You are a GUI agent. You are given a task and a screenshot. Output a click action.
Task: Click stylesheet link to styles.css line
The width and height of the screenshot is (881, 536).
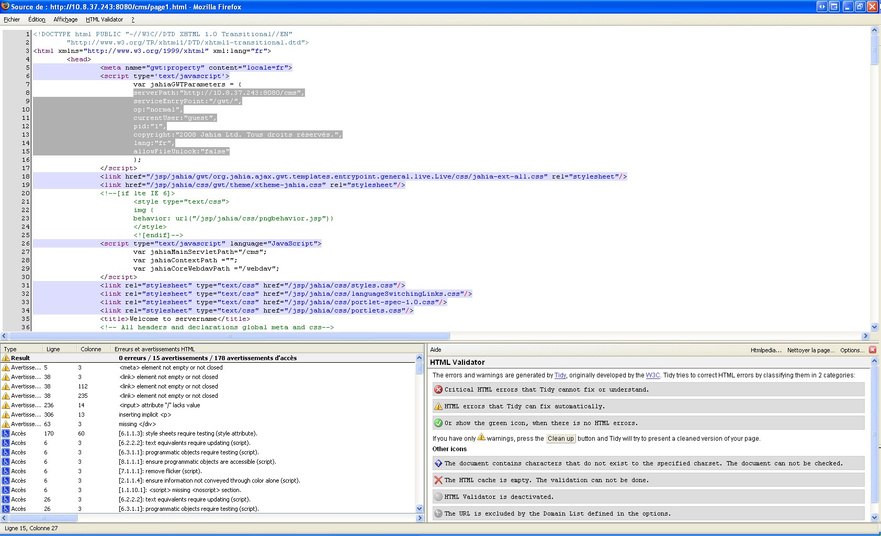tap(253, 285)
